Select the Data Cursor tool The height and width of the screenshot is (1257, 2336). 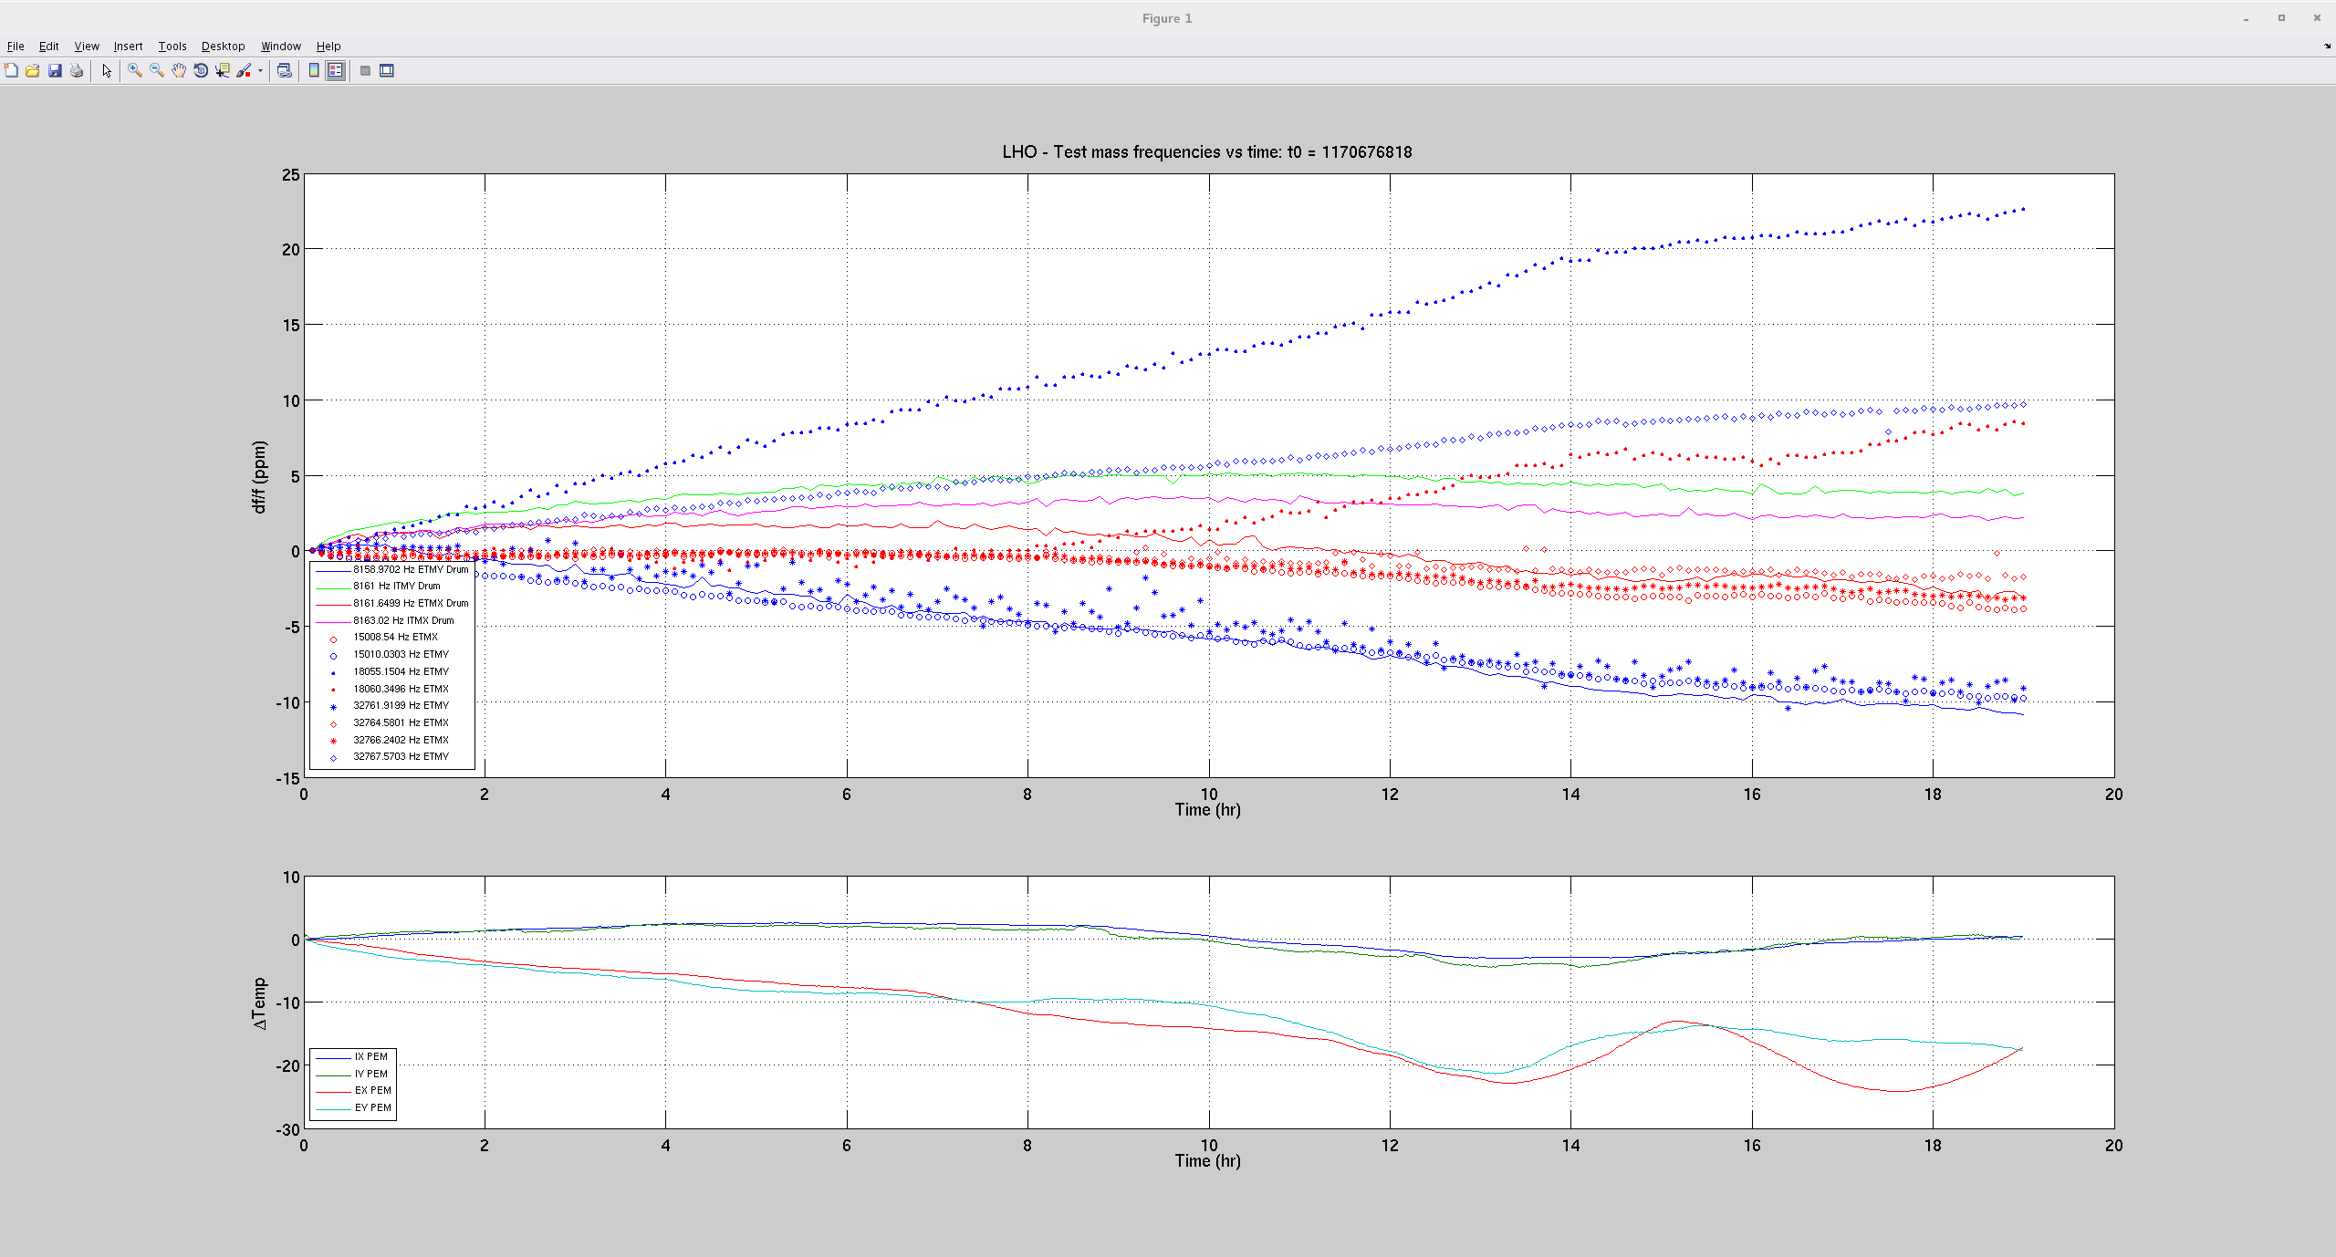coord(223,70)
